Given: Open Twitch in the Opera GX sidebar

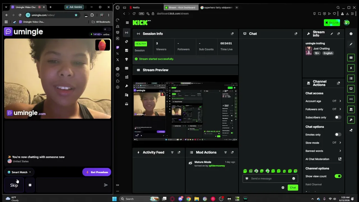Looking at the screenshot, I should coord(118,47).
